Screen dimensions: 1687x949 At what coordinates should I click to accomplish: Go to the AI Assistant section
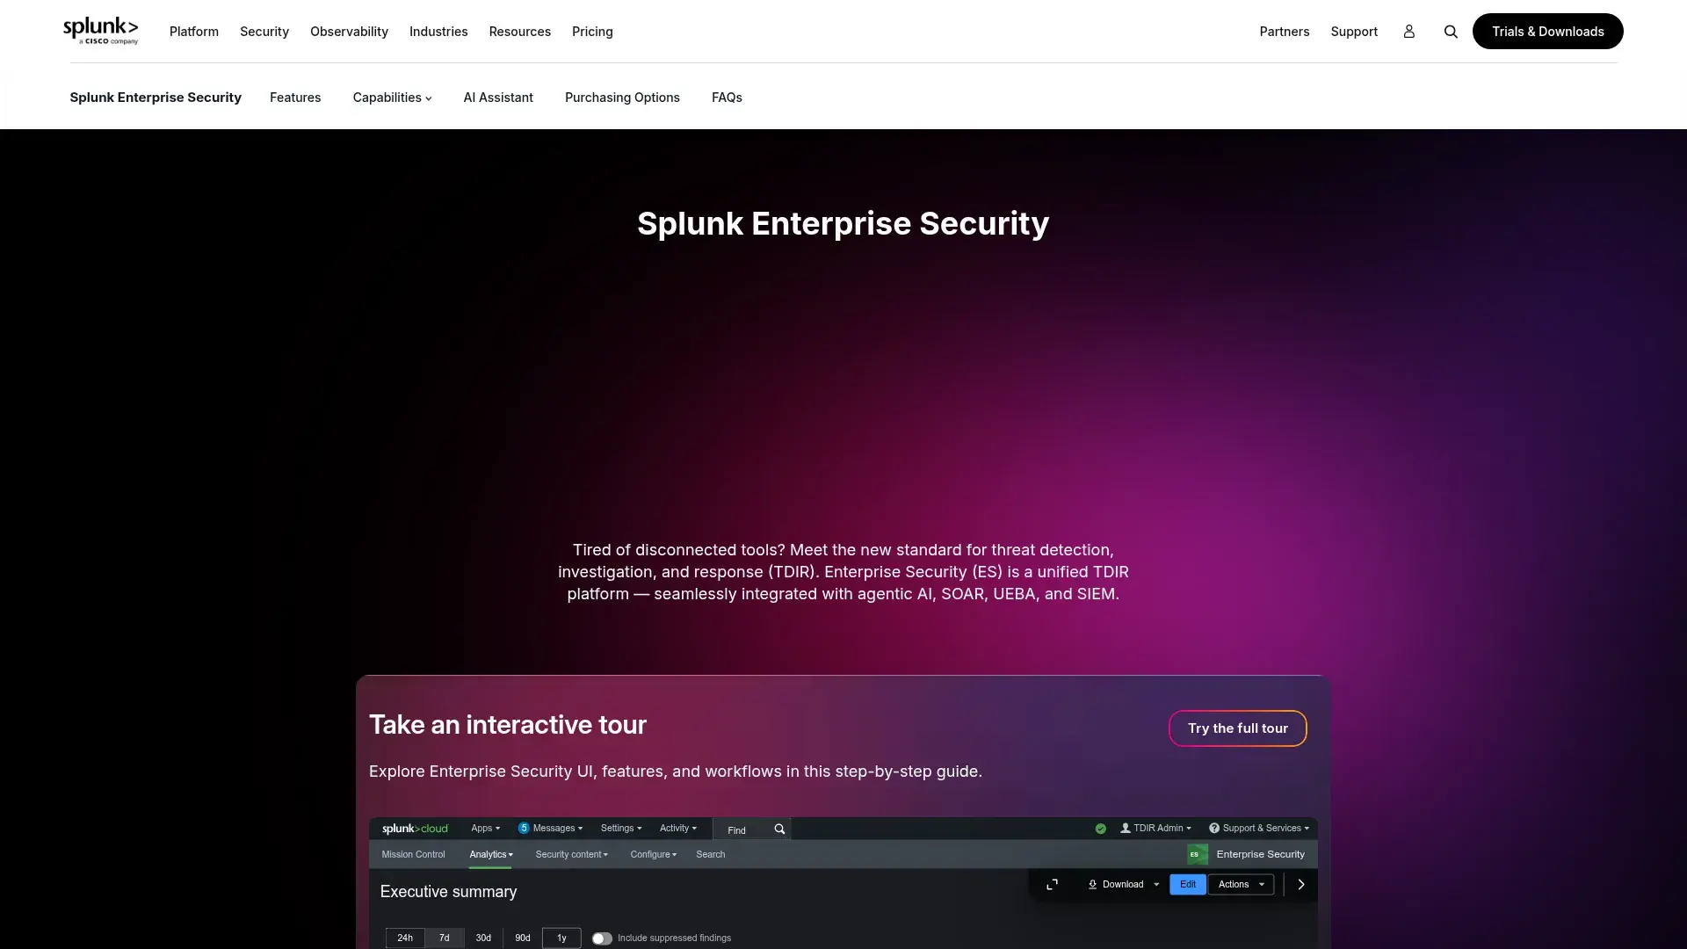click(498, 98)
